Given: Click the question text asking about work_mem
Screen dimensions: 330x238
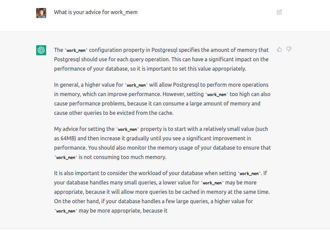Looking at the screenshot, I should (x=95, y=12).
